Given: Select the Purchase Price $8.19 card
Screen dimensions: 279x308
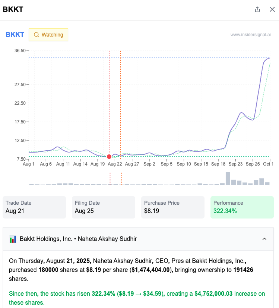Looking at the screenshot, I should click(173, 207).
